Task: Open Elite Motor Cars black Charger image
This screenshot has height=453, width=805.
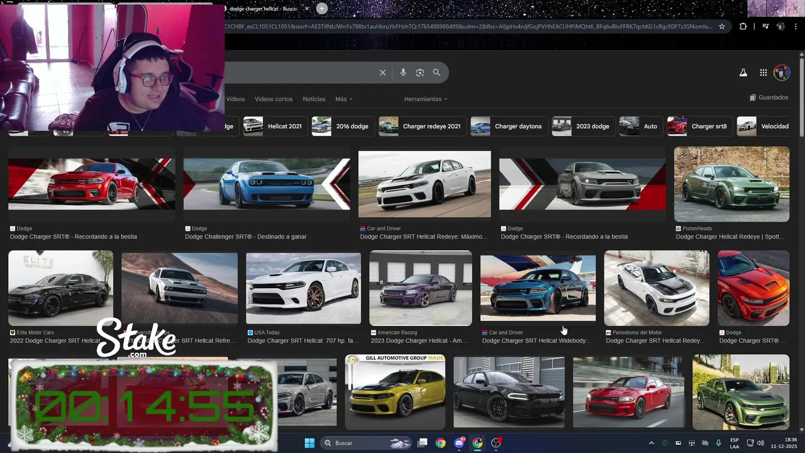Action: (60, 288)
